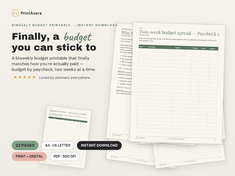235x176 pixels.
Task: Click the handwritten word 'budget' in headline
Action: click(78, 37)
